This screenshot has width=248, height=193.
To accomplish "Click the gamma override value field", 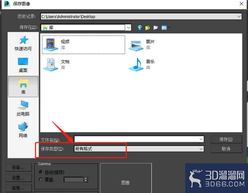I will click(74, 180).
